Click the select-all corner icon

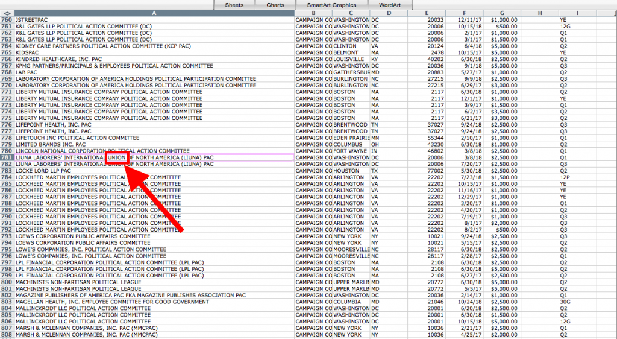(7, 13)
